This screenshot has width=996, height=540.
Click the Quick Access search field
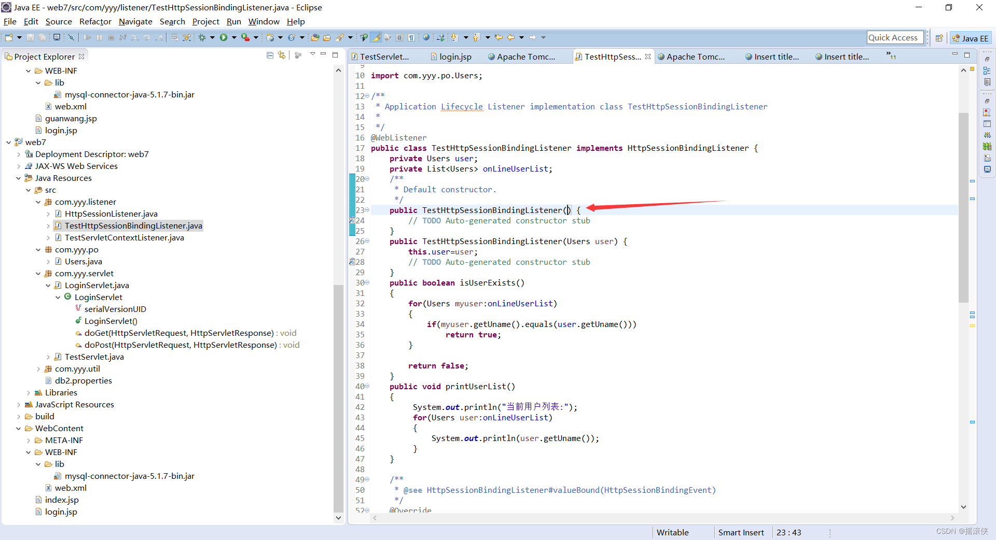895,37
